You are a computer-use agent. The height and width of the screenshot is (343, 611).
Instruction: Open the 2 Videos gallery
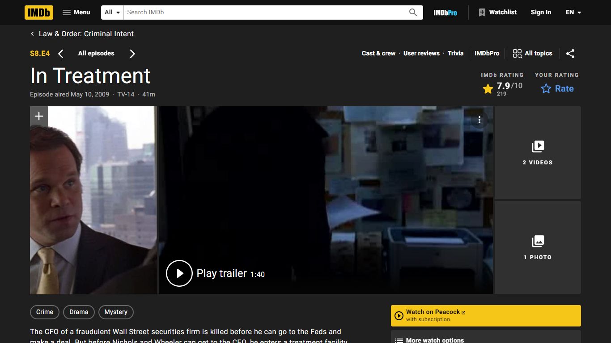point(538,153)
